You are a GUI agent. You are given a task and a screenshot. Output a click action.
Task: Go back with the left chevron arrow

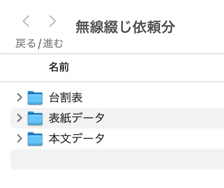pos(26,21)
